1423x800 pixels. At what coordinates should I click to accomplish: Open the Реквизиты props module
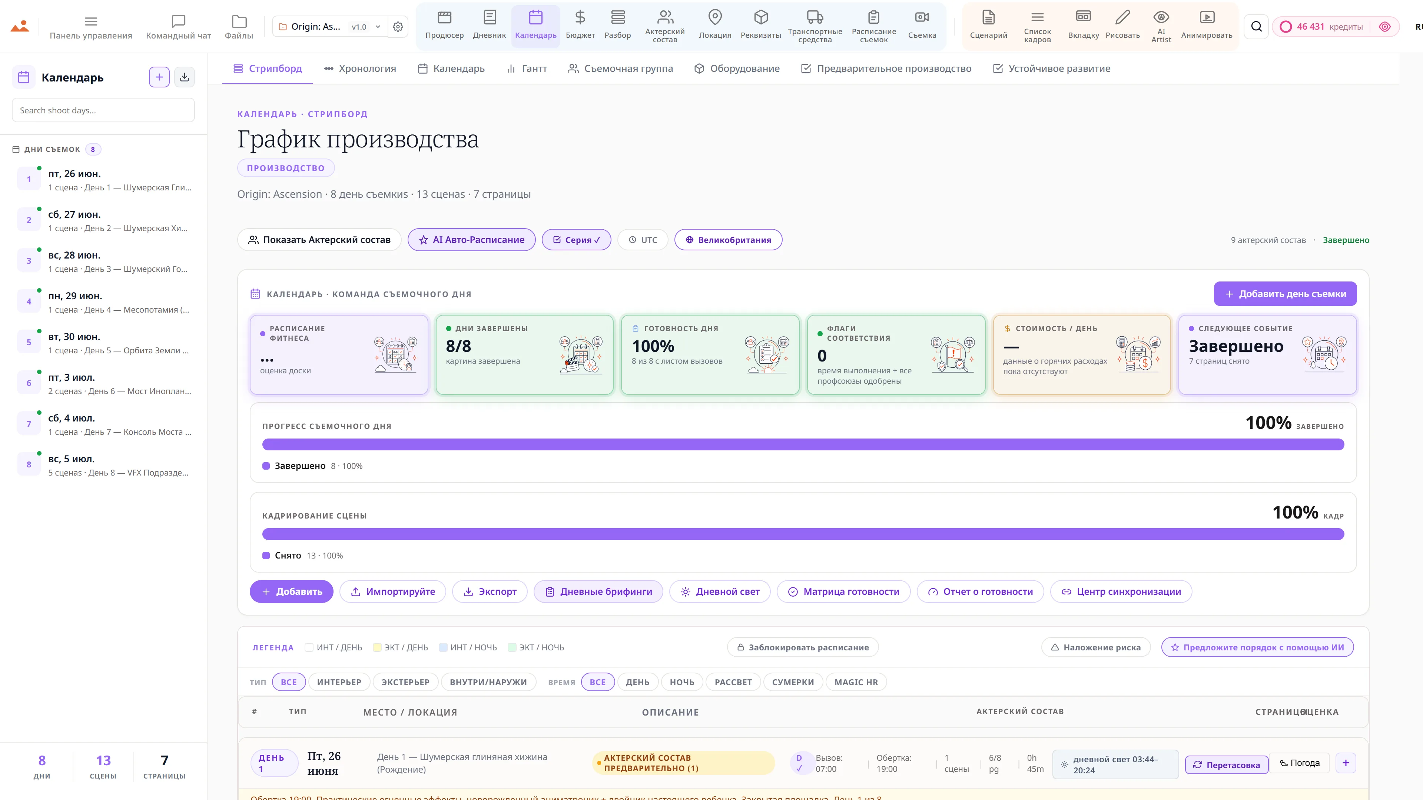761,26
